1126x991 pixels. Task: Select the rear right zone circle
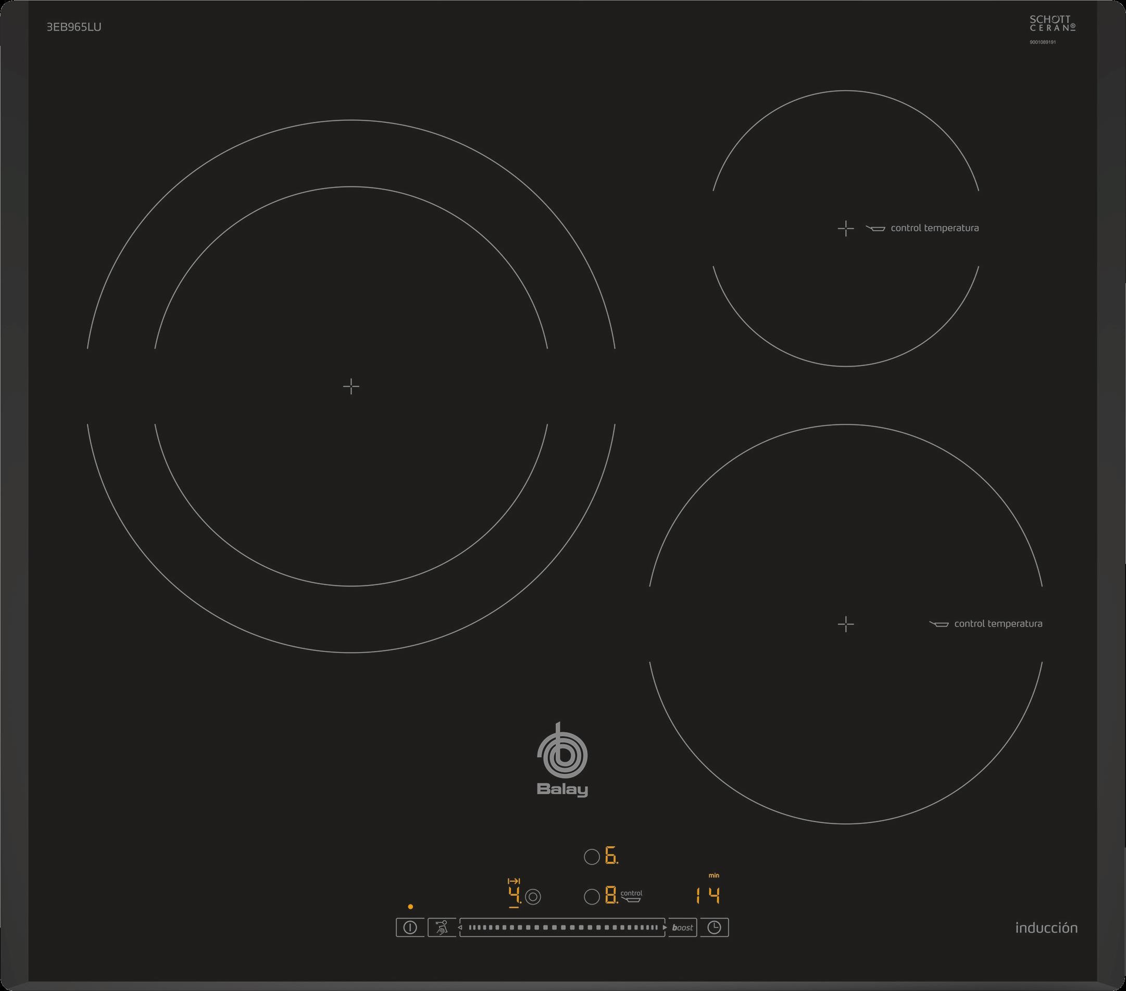point(592,857)
